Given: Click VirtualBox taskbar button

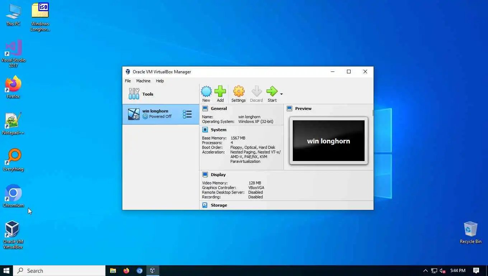Looking at the screenshot, I should (x=152, y=271).
